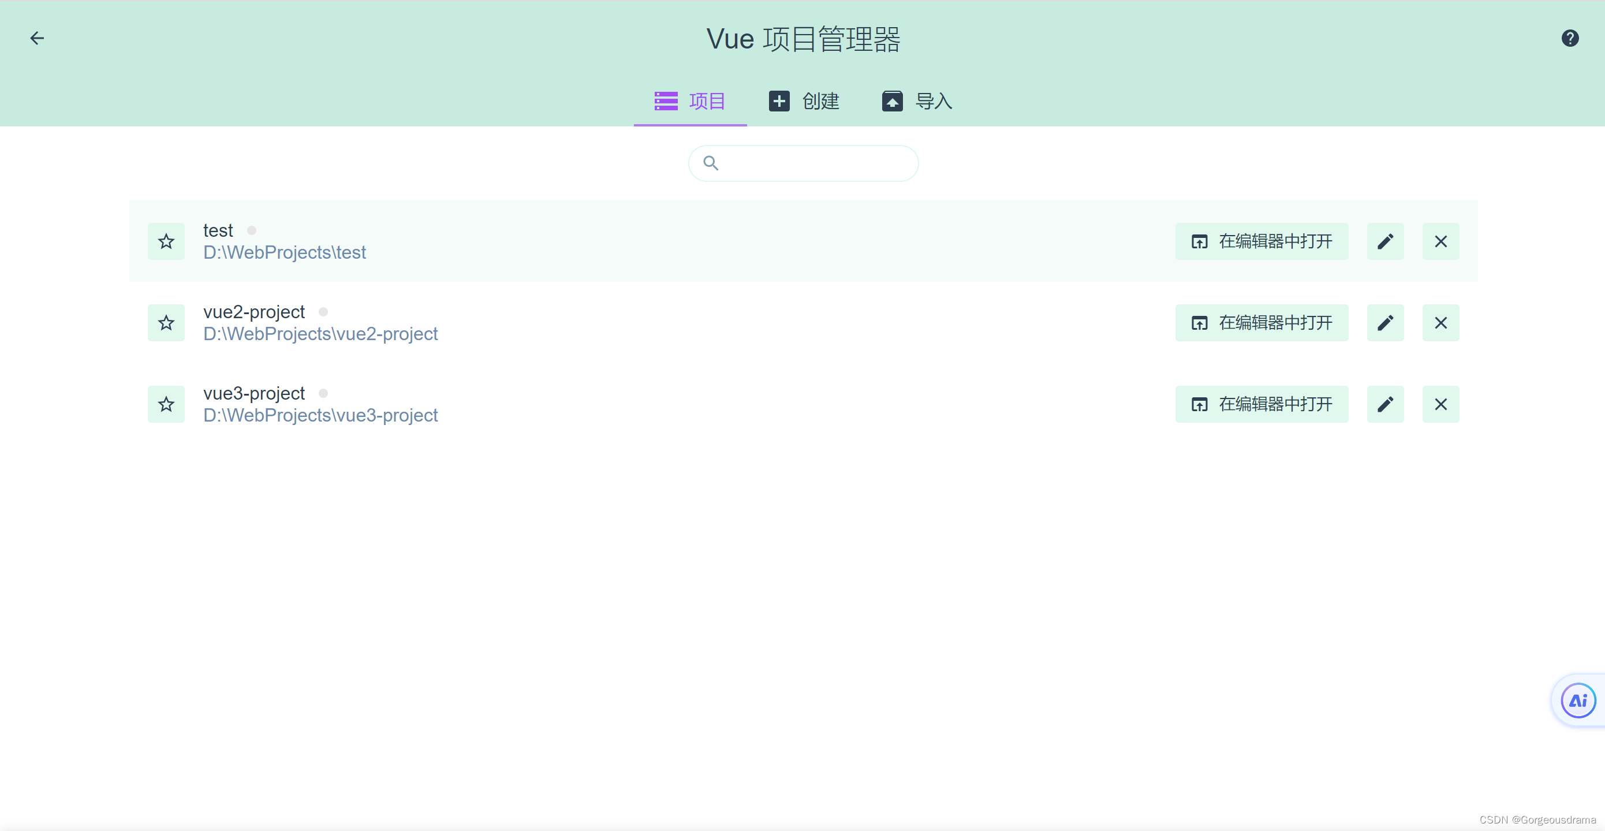Screen dimensions: 1605x831
Task: Click pencil edit icon for test project
Action: tap(1384, 241)
